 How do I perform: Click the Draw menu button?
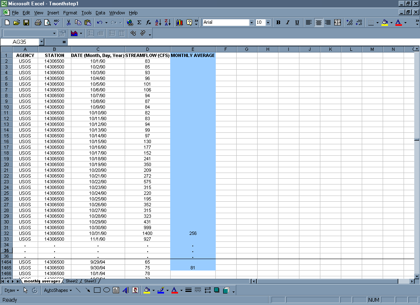pyautogui.click(x=11, y=290)
